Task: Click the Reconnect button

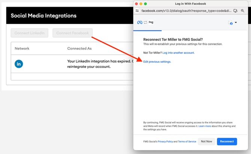Action: tap(227, 141)
